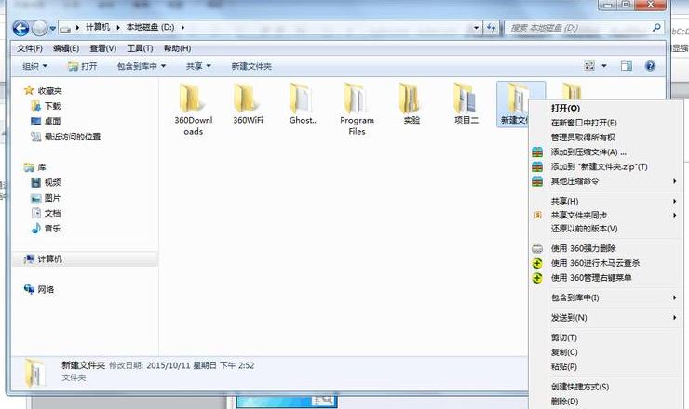Expand the 包含到库中 toolbar dropdown
The image size is (689, 409).
[141, 66]
